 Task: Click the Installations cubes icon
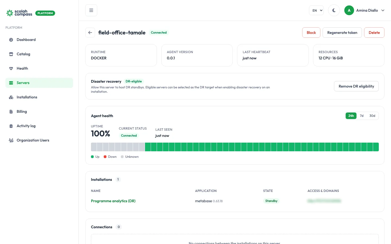(x=11, y=97)
